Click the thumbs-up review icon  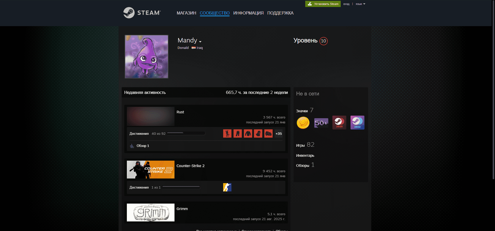coord(132,146)
